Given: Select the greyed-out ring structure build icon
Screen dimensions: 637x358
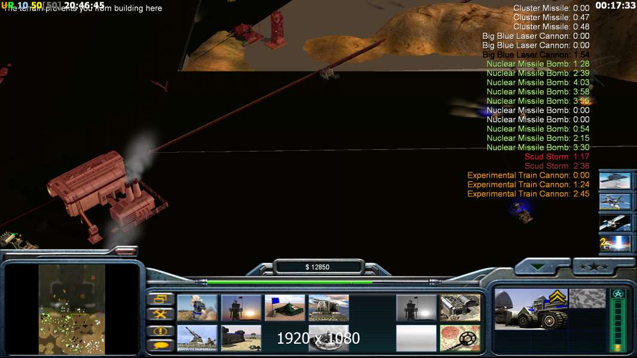Looking at the screenshot, I should point(329,338).
